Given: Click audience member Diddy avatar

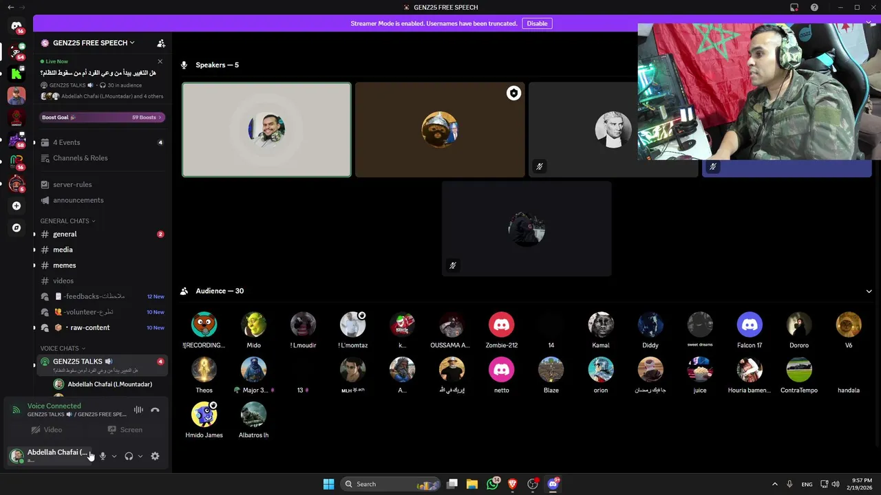Looking at the screenshot, I should 650,324.
